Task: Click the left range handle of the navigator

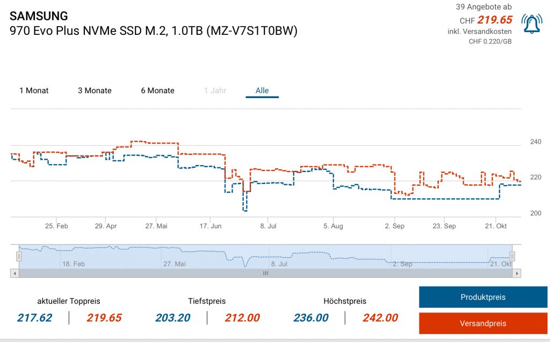Action: 19,256
